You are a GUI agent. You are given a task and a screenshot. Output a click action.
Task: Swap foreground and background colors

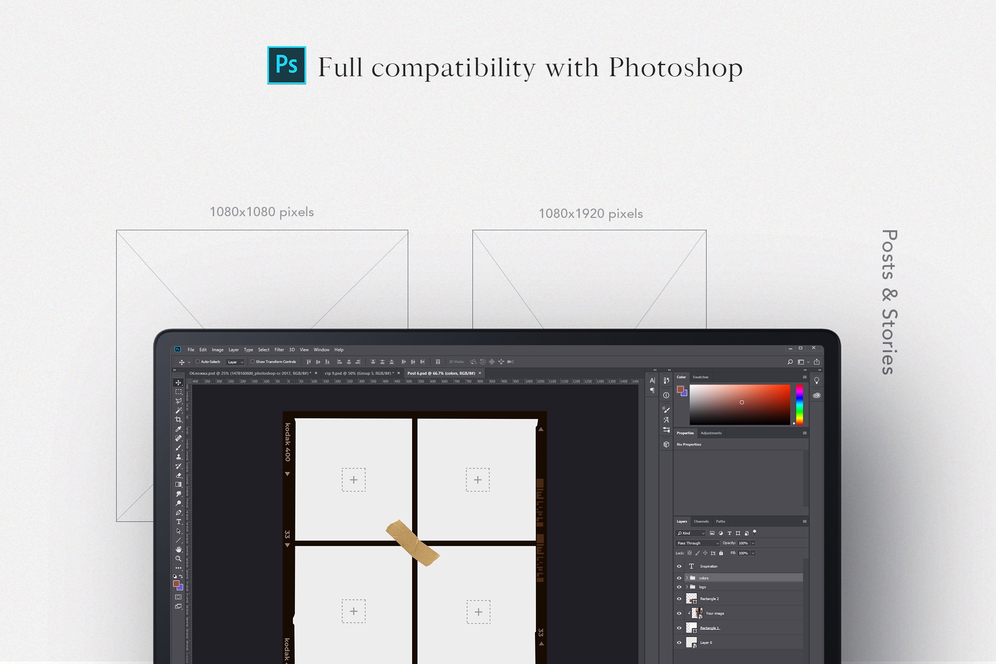pos(181,576)
